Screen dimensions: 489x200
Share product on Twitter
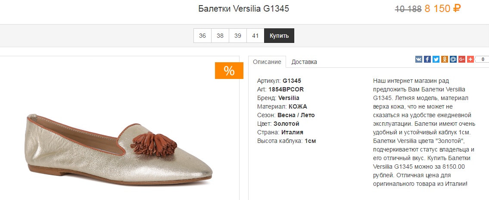(436, 59)
